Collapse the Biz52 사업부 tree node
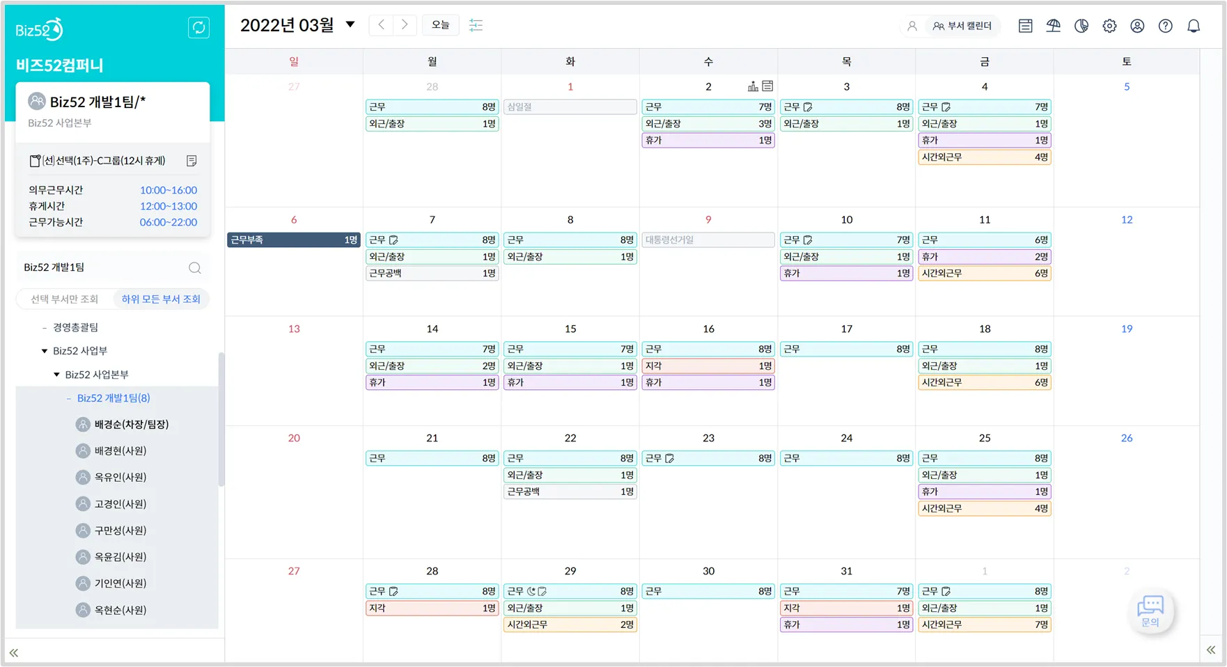 [x=45, y=351]
